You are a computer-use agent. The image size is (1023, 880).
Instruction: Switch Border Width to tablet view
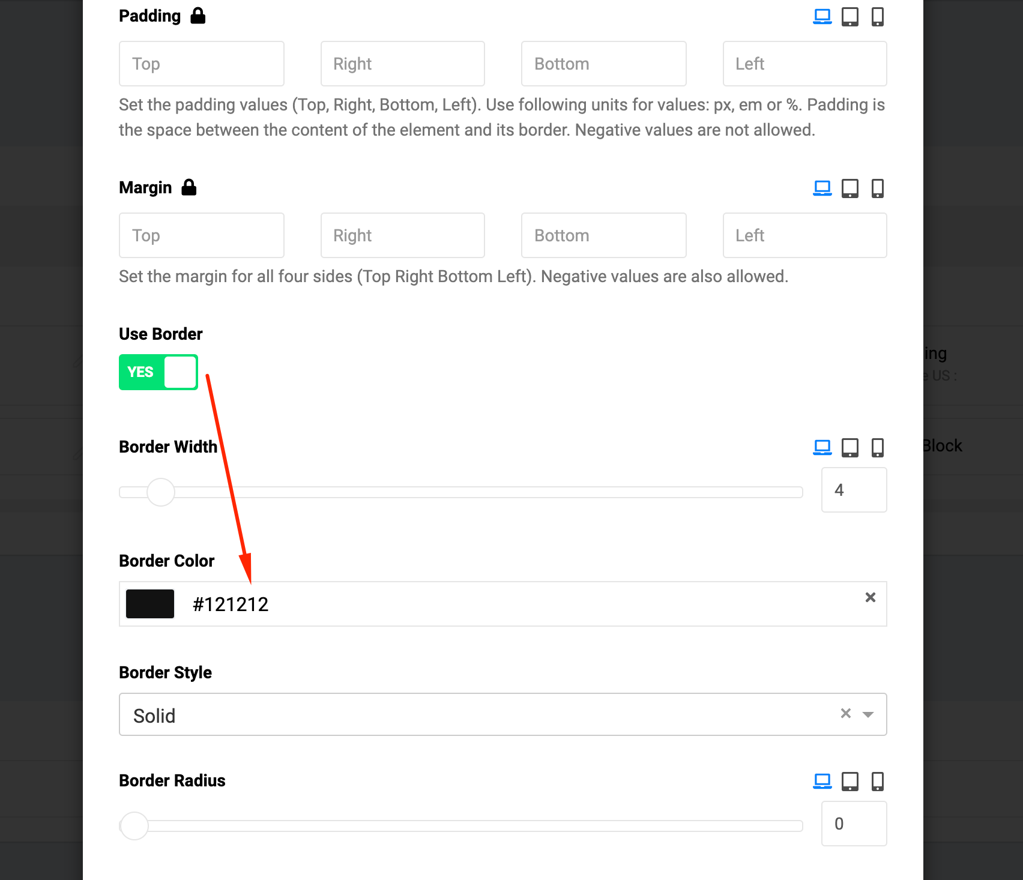pos(849,448)
